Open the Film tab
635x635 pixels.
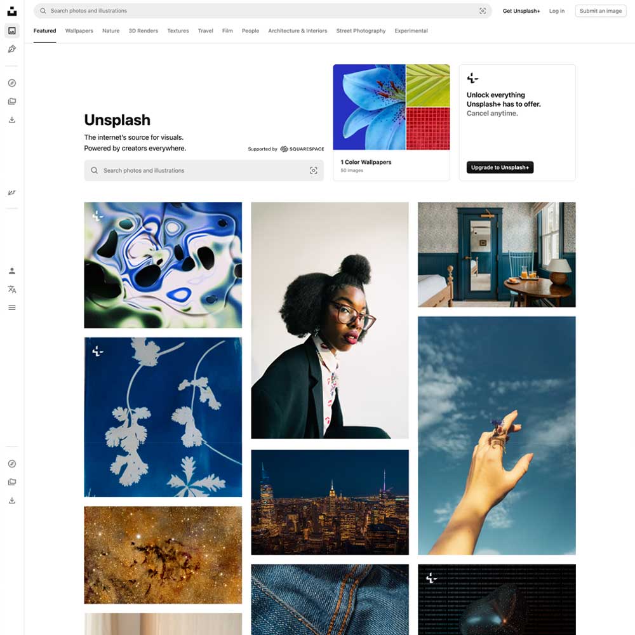(227, 30)
